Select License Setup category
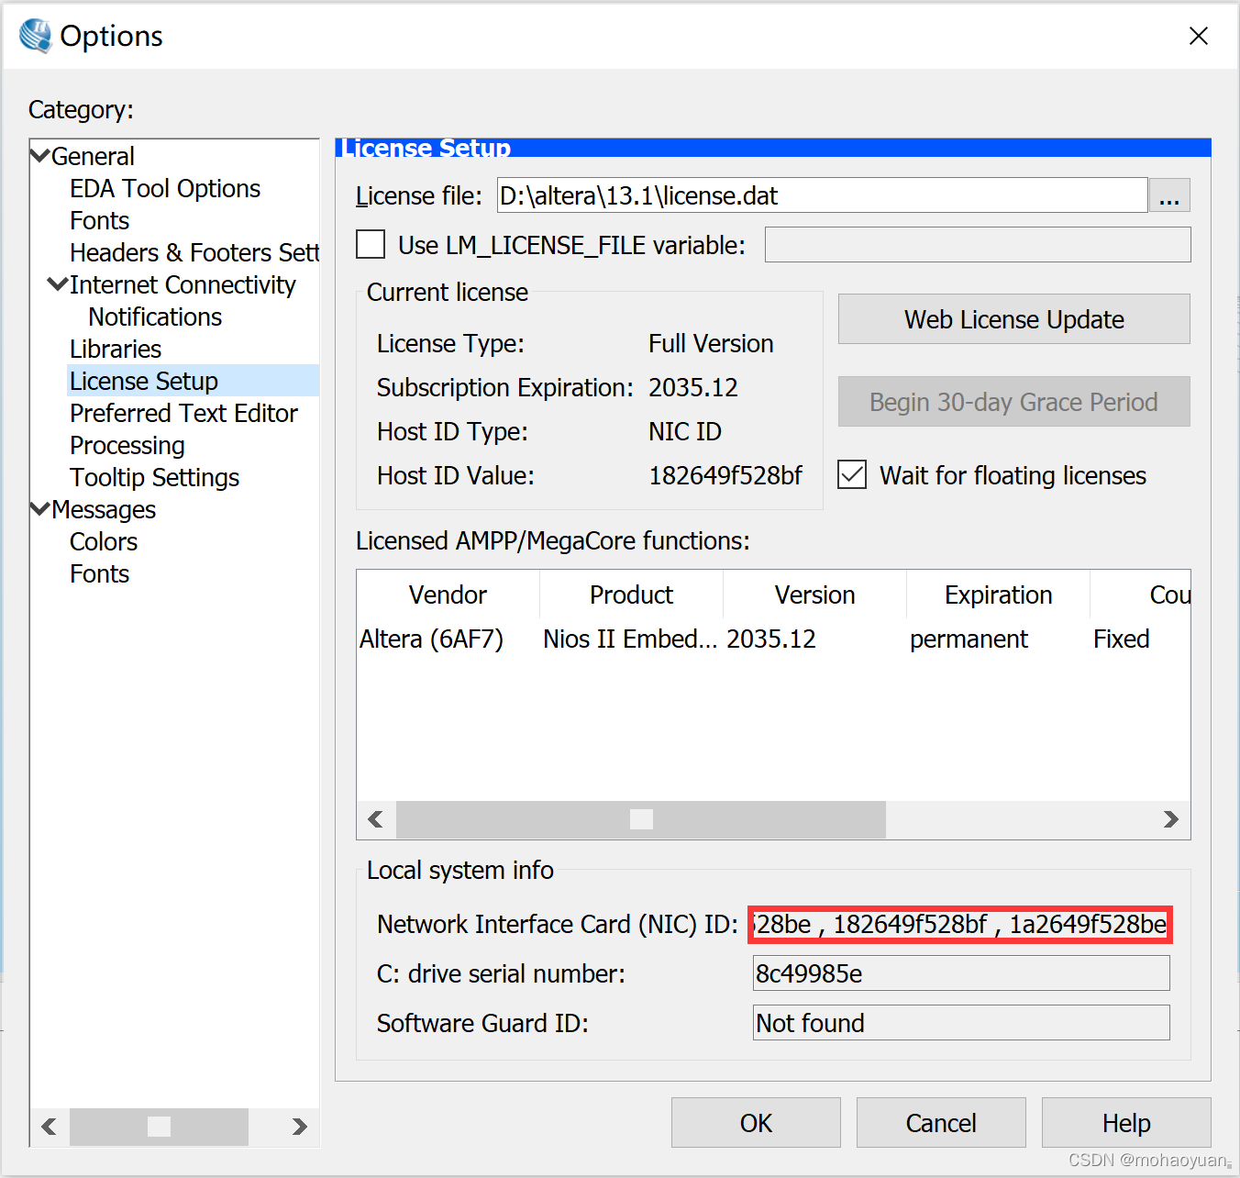The width and height of the screenshot is (1240, 1178). pos(144,381)
